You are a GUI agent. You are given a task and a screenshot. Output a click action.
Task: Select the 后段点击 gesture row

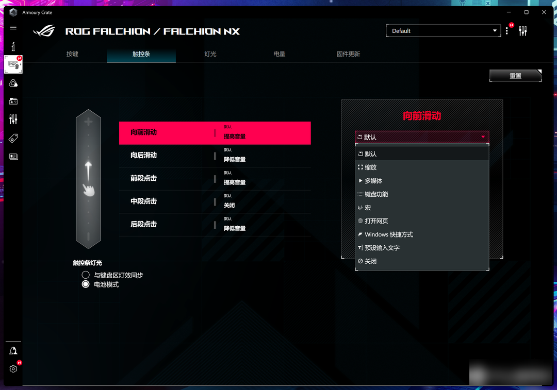tap(215, 224)
